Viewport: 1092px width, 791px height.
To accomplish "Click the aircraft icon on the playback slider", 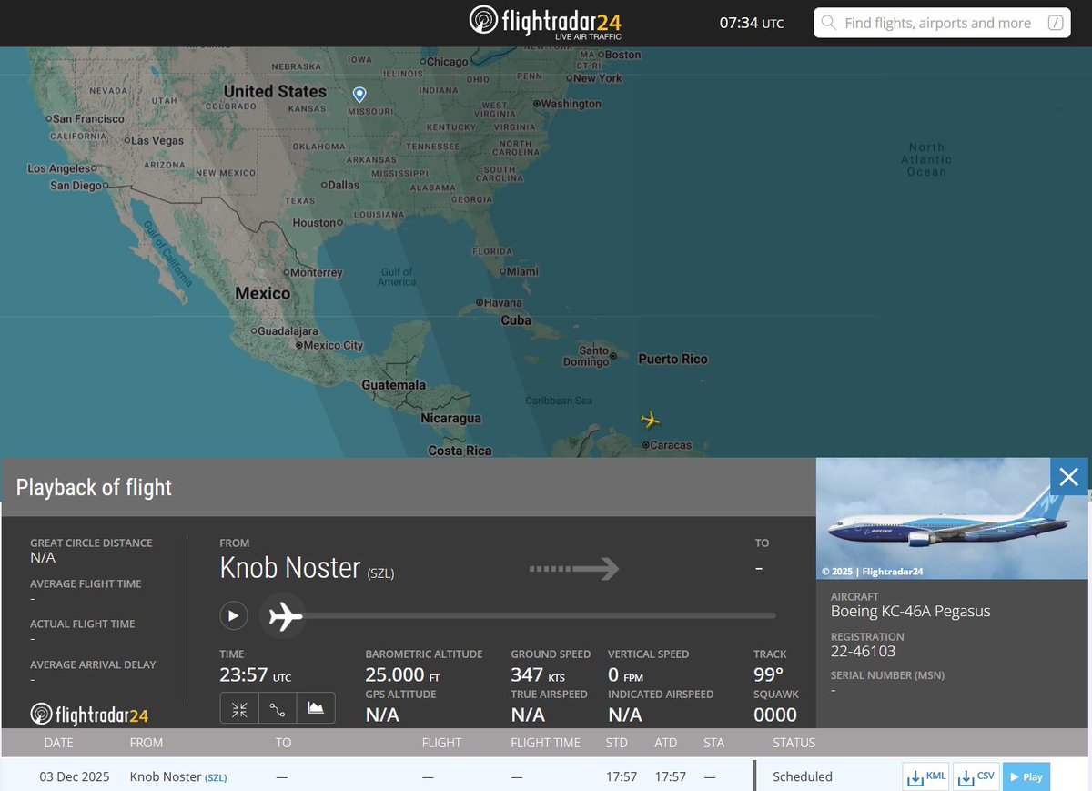I will coord(283,616).
